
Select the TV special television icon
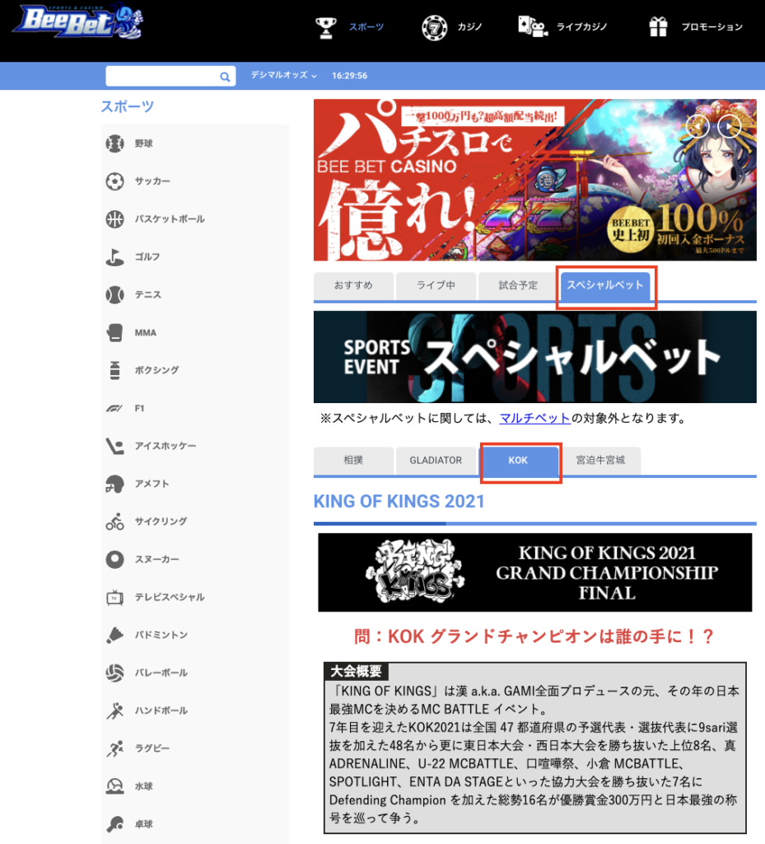point(114,598)
